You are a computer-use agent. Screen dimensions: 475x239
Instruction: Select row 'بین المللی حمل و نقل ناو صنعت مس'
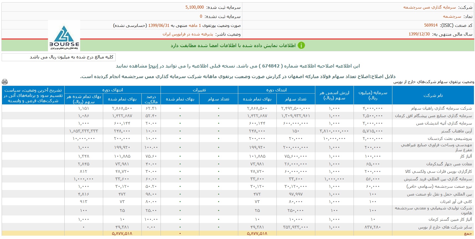238,194
